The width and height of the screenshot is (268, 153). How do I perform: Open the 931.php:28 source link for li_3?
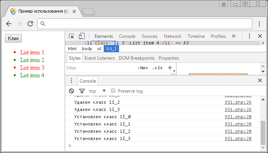click(238, 138)
